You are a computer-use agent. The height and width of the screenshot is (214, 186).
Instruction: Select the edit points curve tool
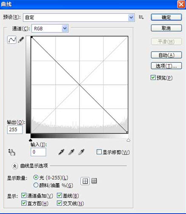click(x=12, y=40)
